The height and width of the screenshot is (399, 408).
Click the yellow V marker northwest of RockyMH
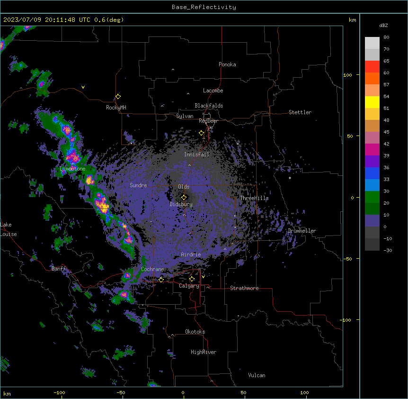coord(83,87)
